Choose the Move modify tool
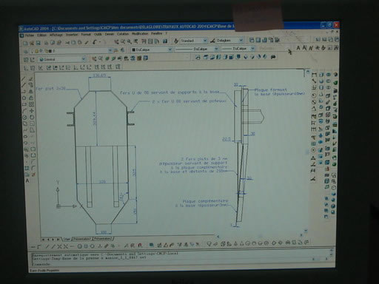The height and width of the screenshot is (284, 379). click(32, 111)
